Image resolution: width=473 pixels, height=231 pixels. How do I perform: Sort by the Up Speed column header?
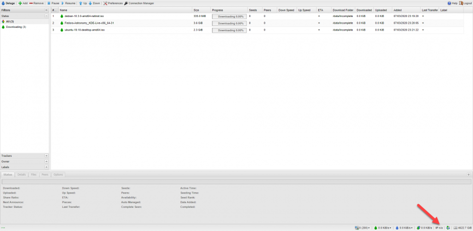point(307,10)
